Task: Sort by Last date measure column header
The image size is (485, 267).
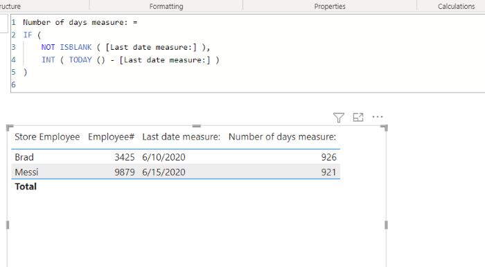Action: [182, 137]
